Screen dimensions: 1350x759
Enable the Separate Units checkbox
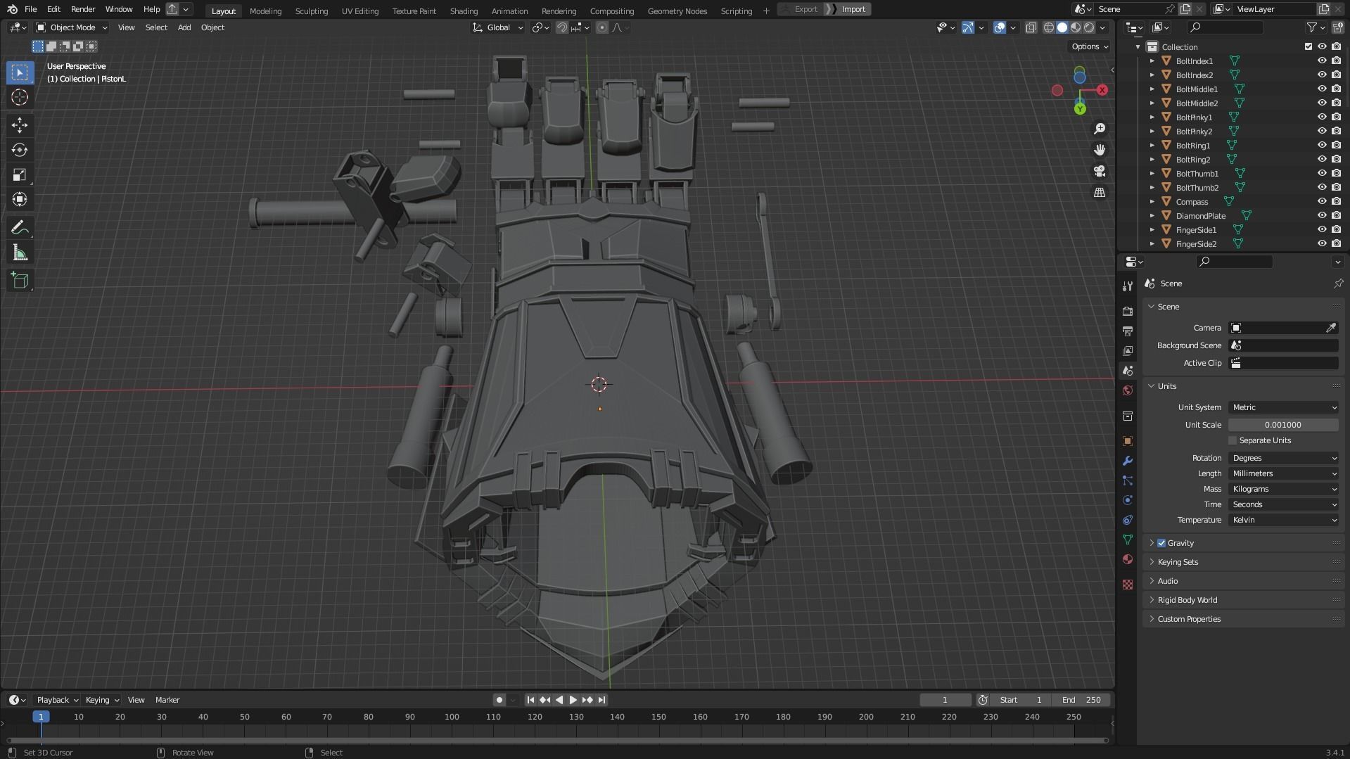(1233, 440)
